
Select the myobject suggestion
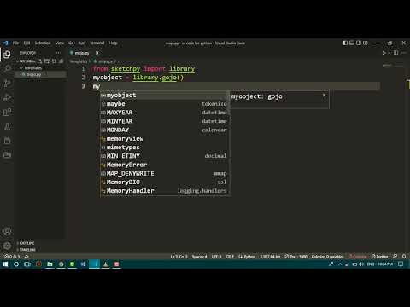pos(165,96)
